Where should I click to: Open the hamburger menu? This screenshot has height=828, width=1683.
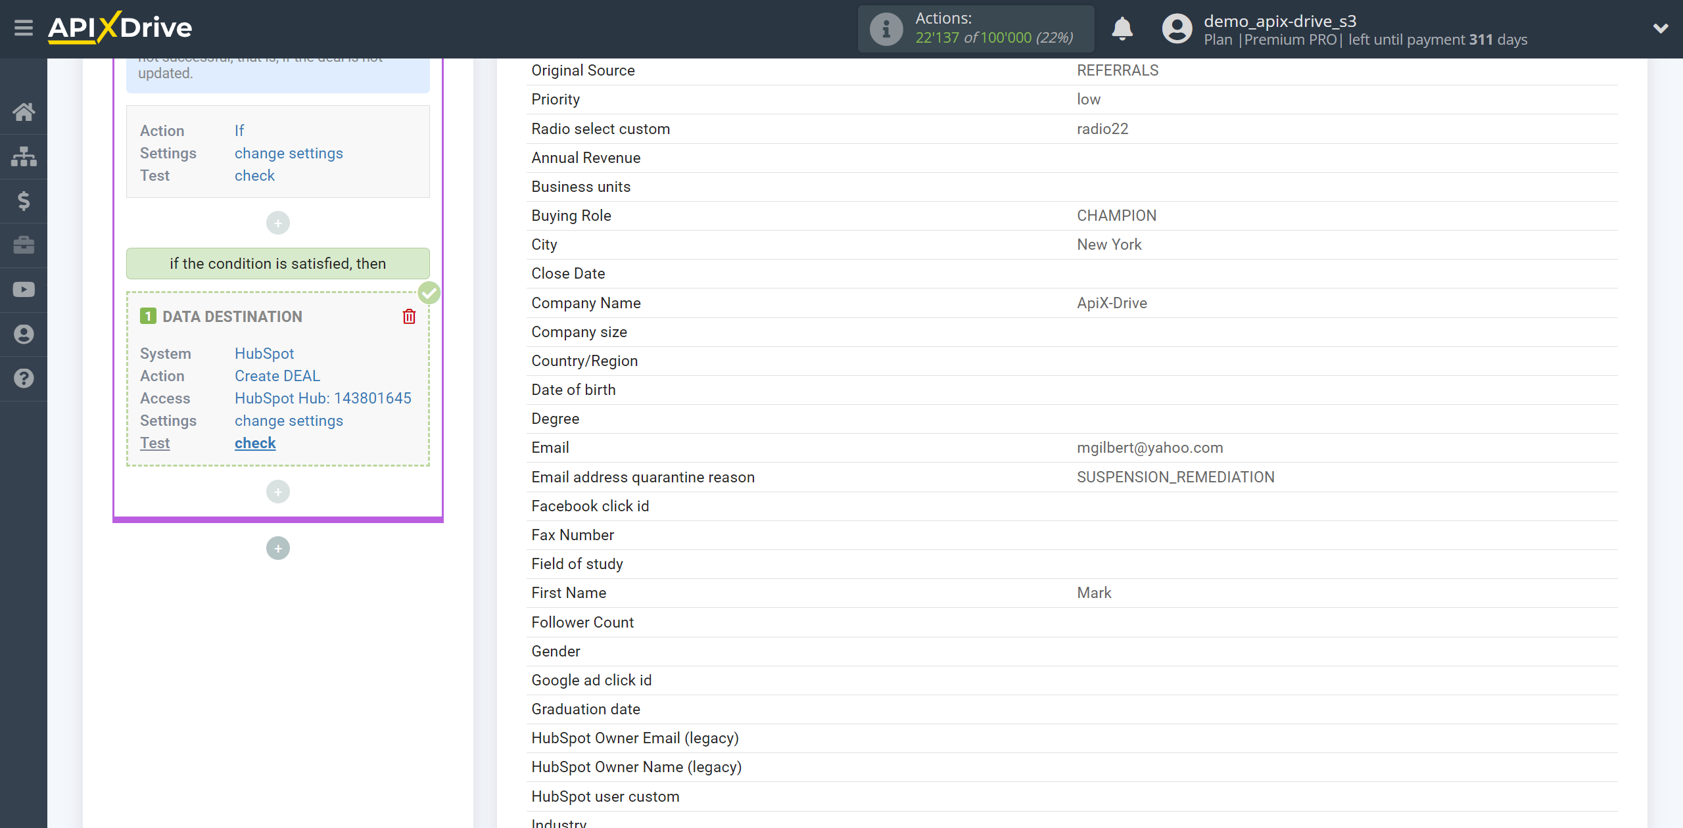[x=24, y=28]
